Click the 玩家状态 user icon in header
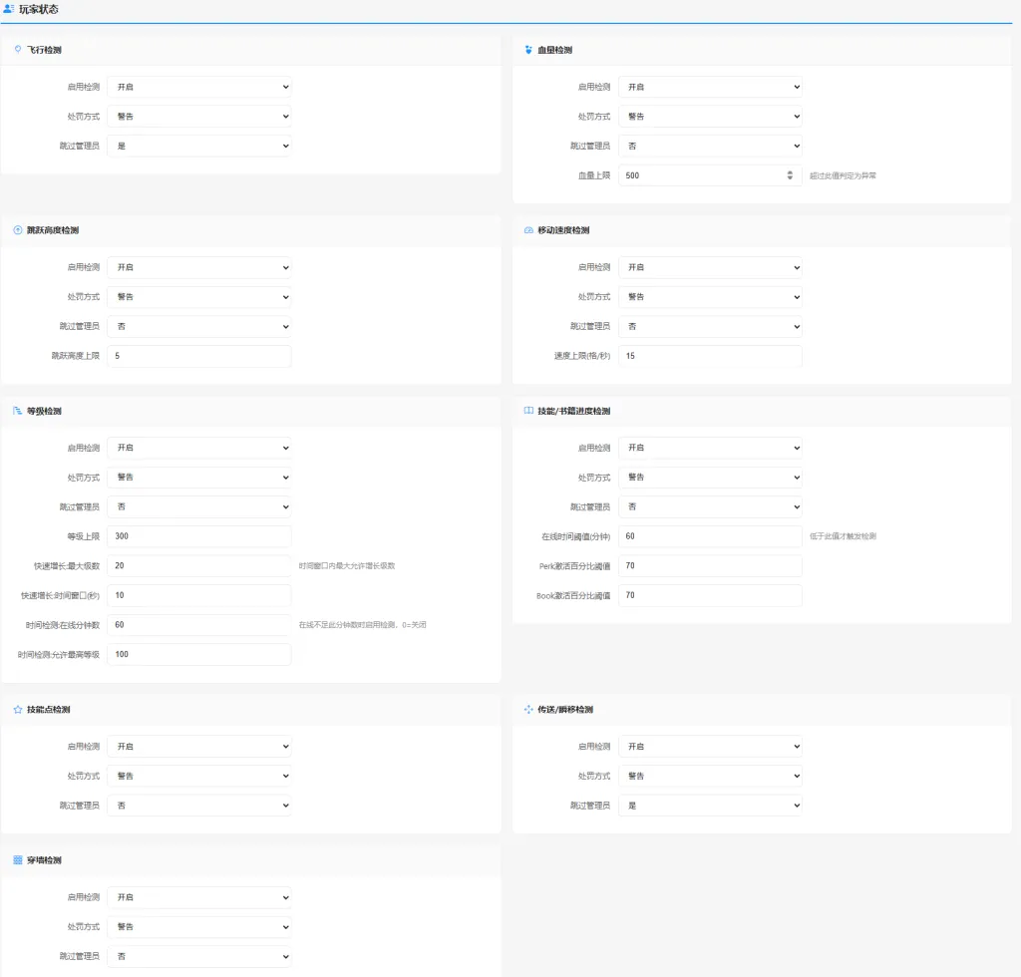 click(x=9, y=9)
